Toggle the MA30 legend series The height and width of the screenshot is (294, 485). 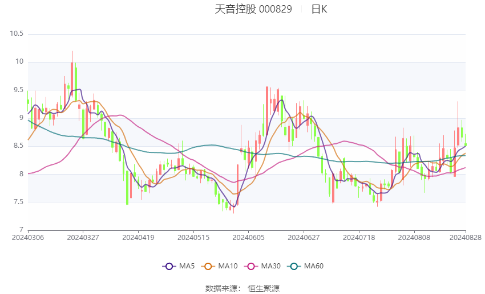click(x=262, y=266)
